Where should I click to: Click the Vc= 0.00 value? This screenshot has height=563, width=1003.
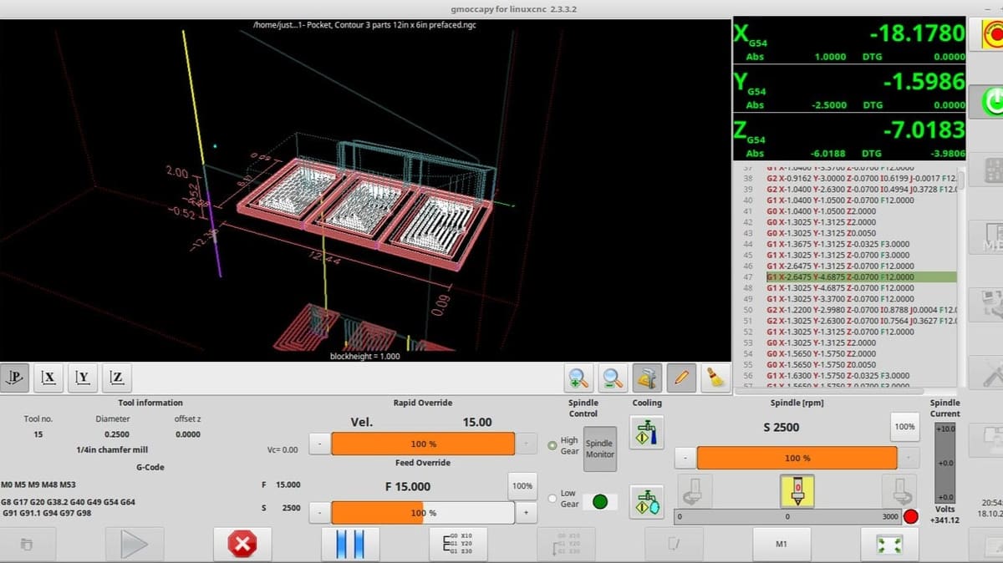(283, 449)
